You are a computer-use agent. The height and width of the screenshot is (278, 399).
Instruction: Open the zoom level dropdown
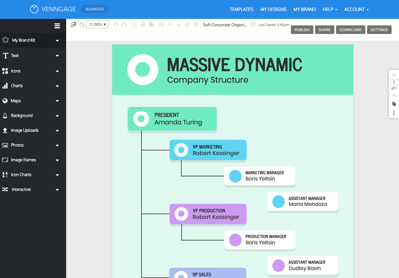(x=97, y=24)
